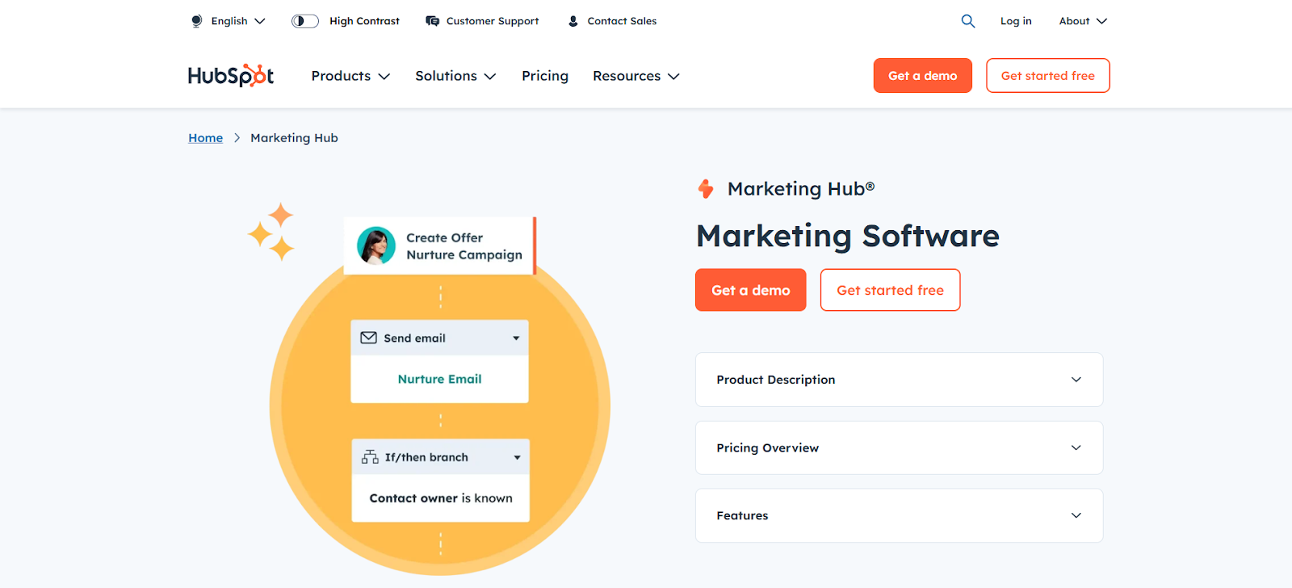The height and width of the screenshot is (588, 1292).
Task: Toggle the High Contrast switch
Action: click(x=305, y=21)
